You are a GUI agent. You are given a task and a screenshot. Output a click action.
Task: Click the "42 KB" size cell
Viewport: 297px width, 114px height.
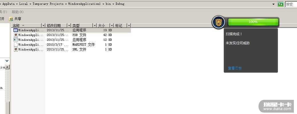[107, 35]
